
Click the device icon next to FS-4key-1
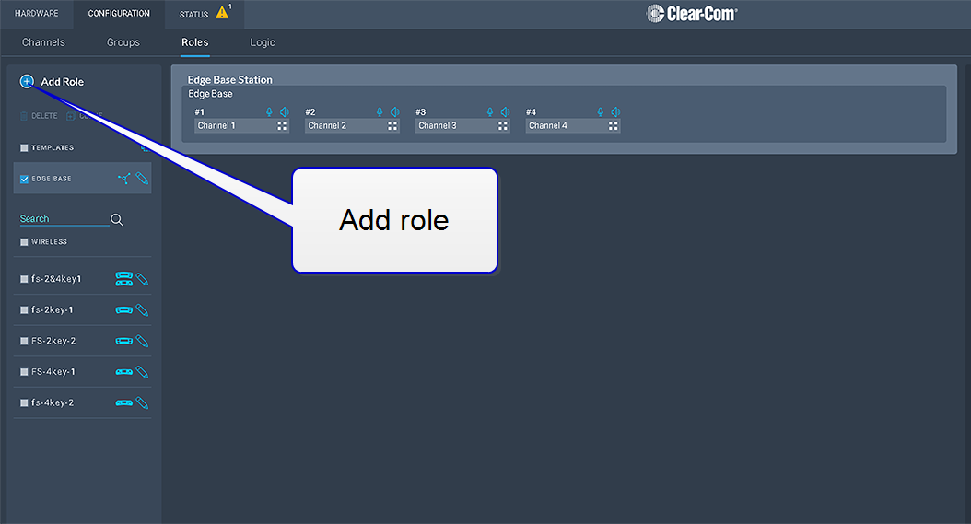(123, 372)
